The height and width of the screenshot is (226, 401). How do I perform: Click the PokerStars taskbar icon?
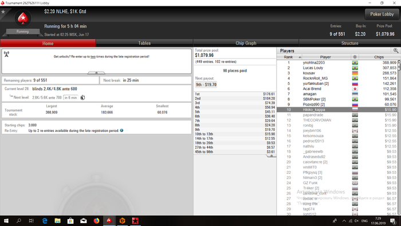tap(109, 221)
